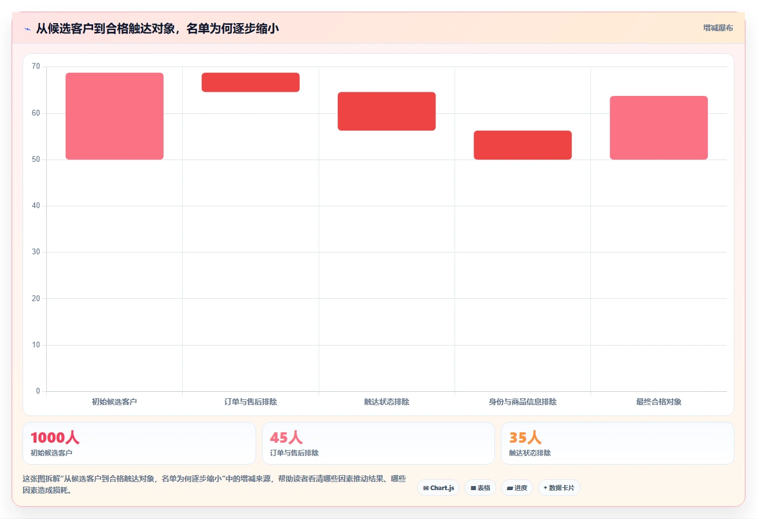Screen dimensions: 757x519
Task: Click the 最终合格对象 bar in chart
Action: tap(659, 128)
